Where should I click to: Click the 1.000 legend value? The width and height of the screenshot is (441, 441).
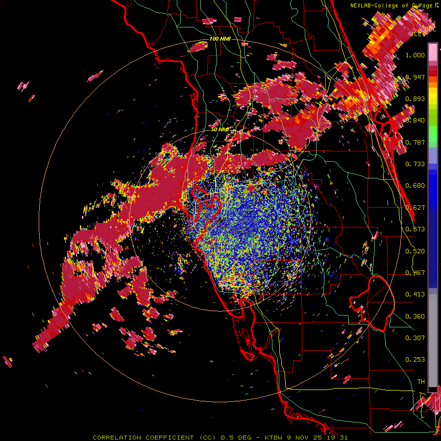(x=415, y=55)
